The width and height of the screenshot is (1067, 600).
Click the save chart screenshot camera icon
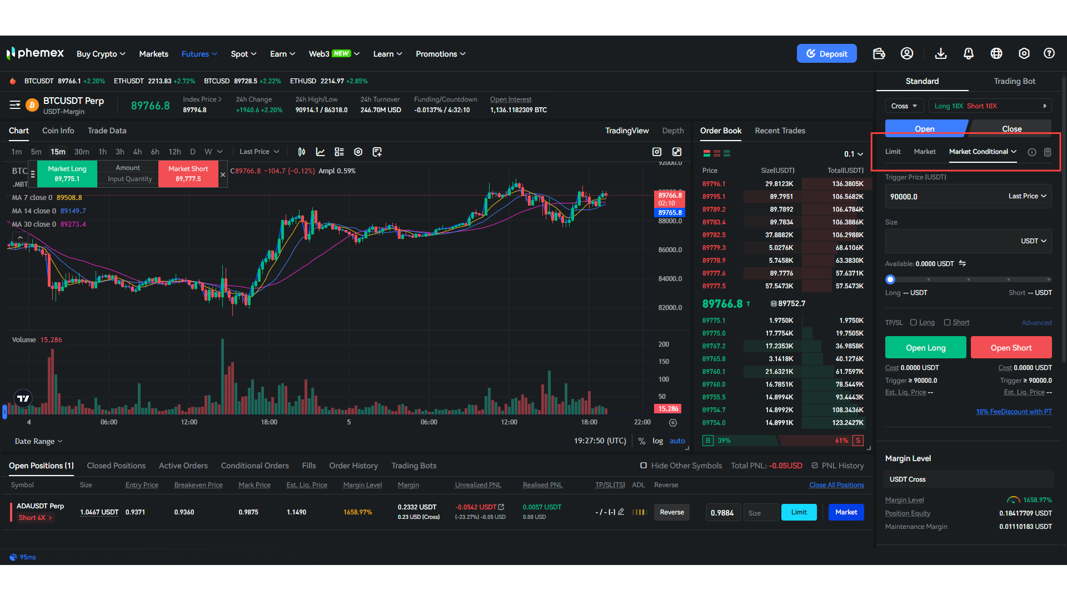[656, 152]
